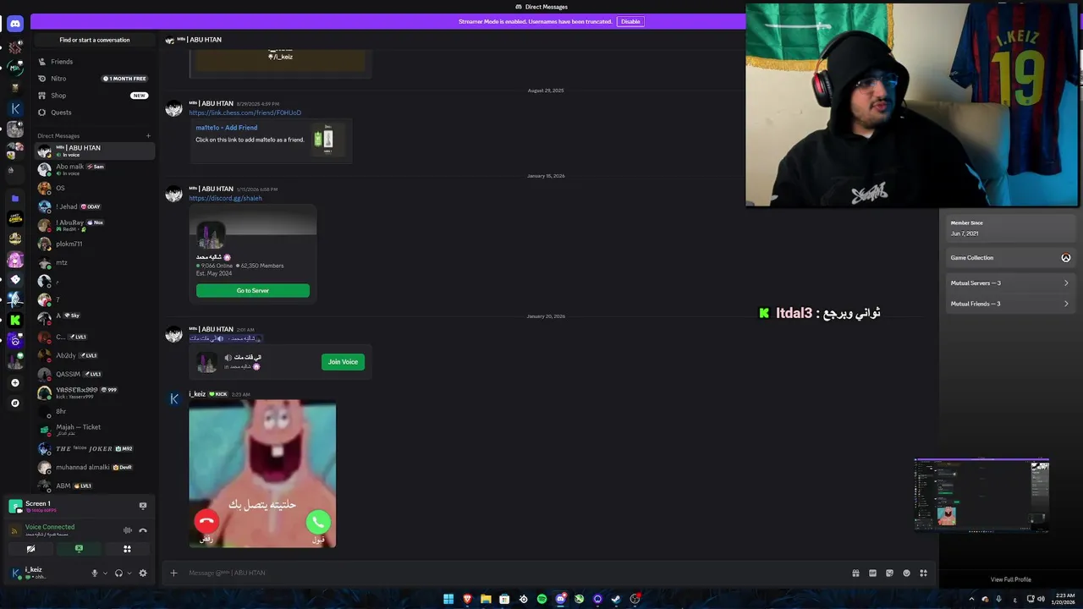
Task: Open the apps icon in message bar
Action: pyautogui.click(x=923, y=573)
